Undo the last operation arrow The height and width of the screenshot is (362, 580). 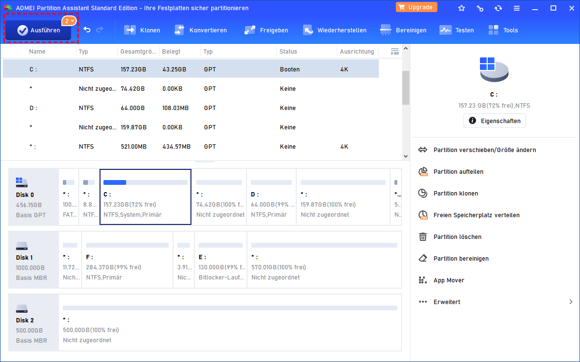(87, 30)
